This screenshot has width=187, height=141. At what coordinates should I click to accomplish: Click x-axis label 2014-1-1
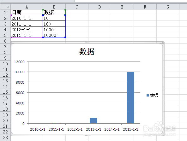click(112, 129)
